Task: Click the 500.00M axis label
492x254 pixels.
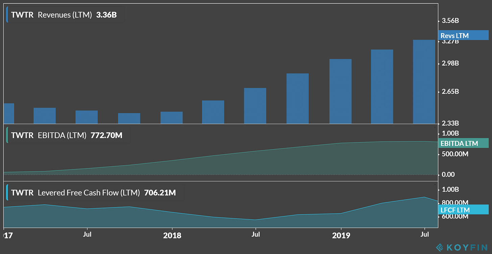Action: click(455, 154)
